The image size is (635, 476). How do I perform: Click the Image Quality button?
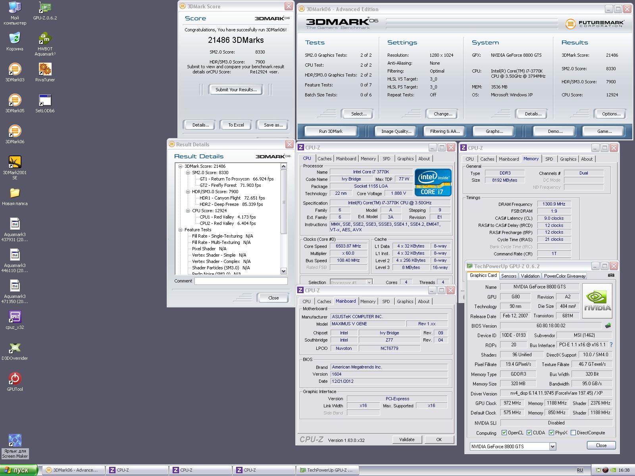[396, 131]
